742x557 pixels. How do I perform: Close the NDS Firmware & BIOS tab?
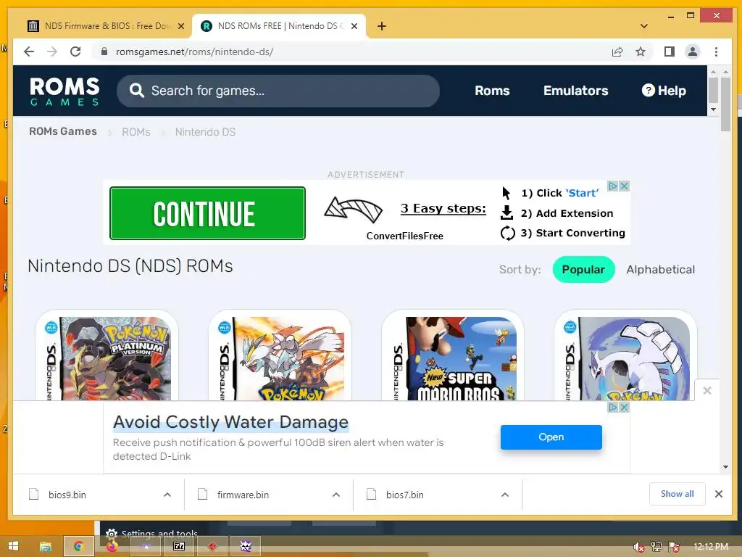tap(180, 26)
